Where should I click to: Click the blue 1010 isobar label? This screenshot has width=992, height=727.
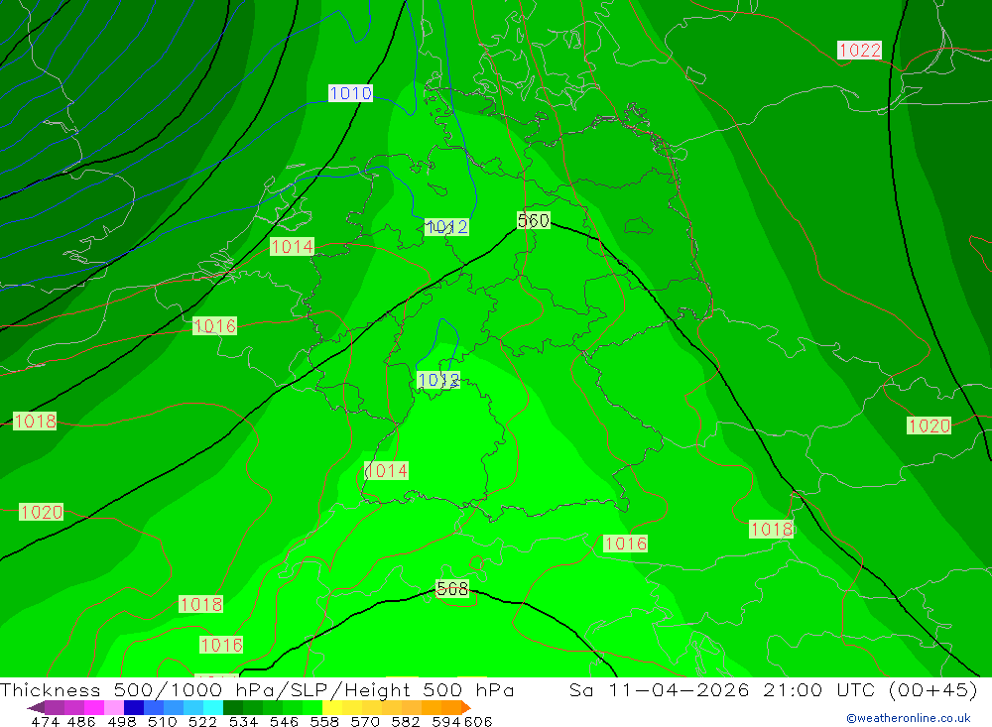point(350,93)
